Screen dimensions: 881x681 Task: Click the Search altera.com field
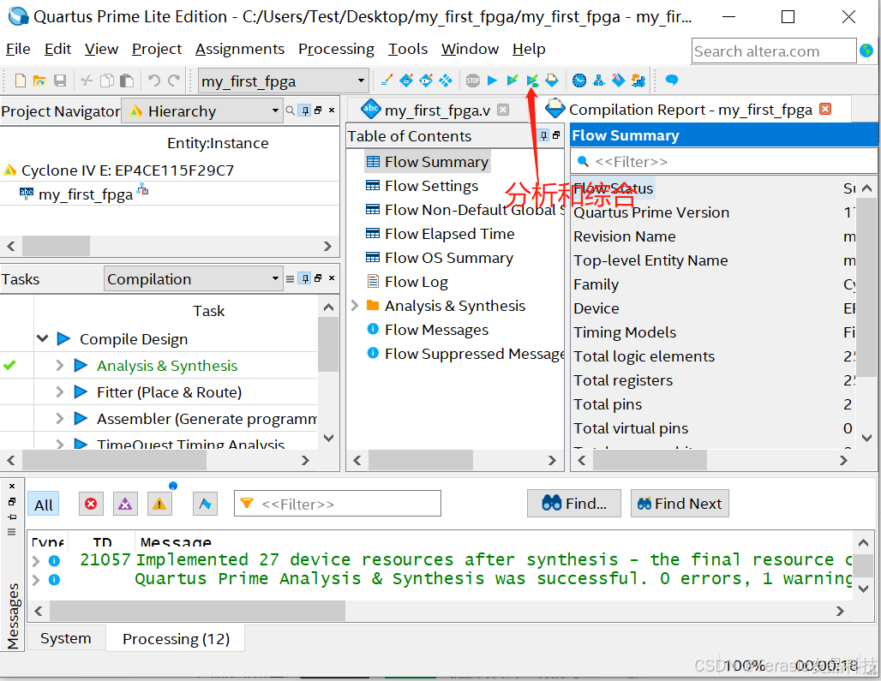(774, 51)
